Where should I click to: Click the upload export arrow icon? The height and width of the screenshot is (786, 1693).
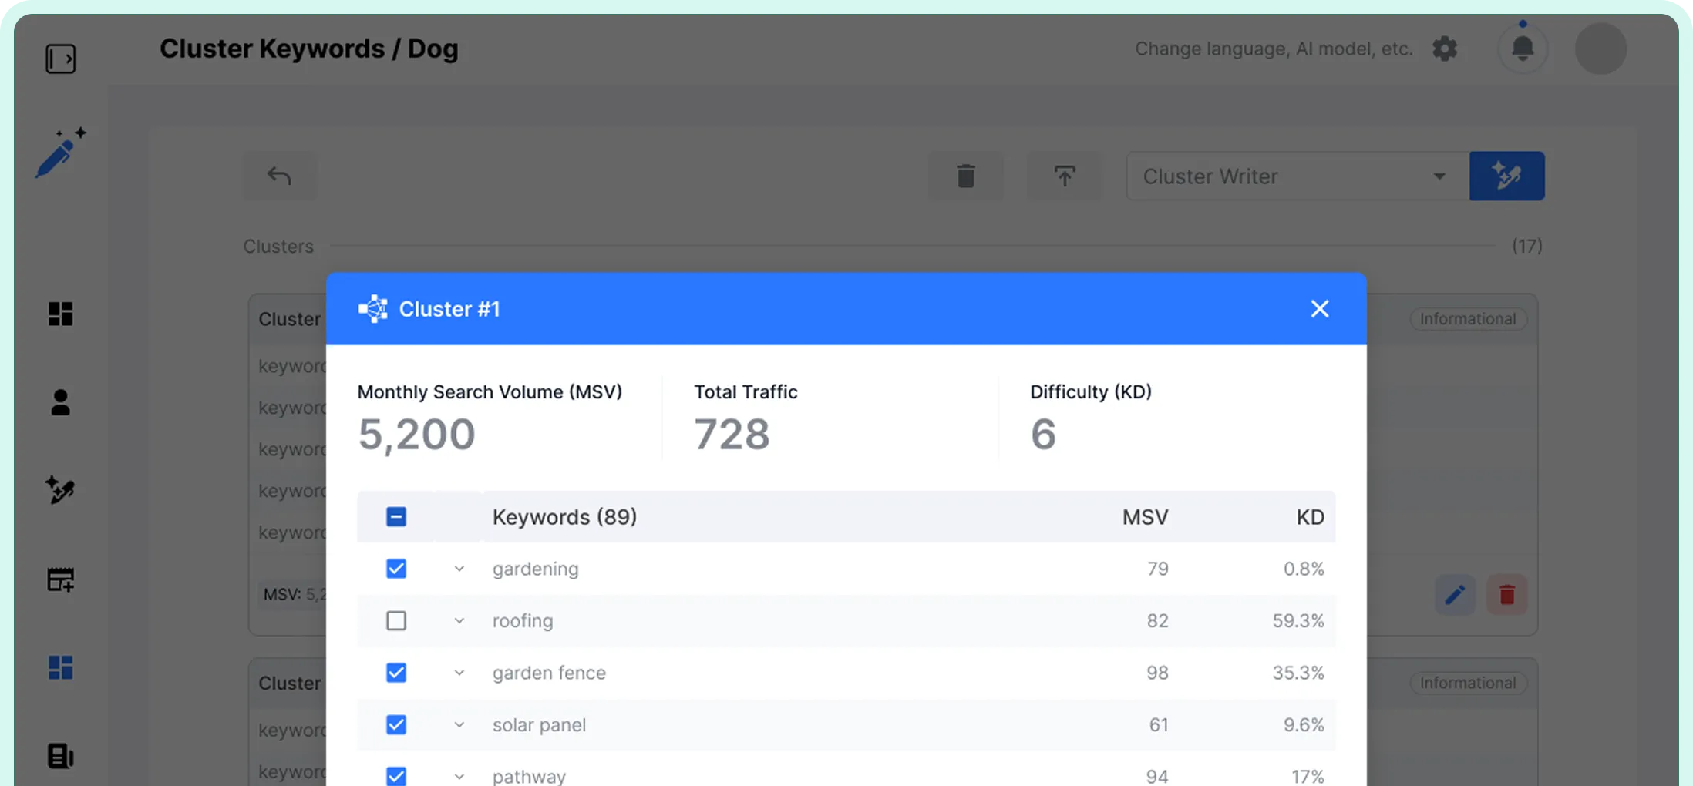(x=1064, y=176)
